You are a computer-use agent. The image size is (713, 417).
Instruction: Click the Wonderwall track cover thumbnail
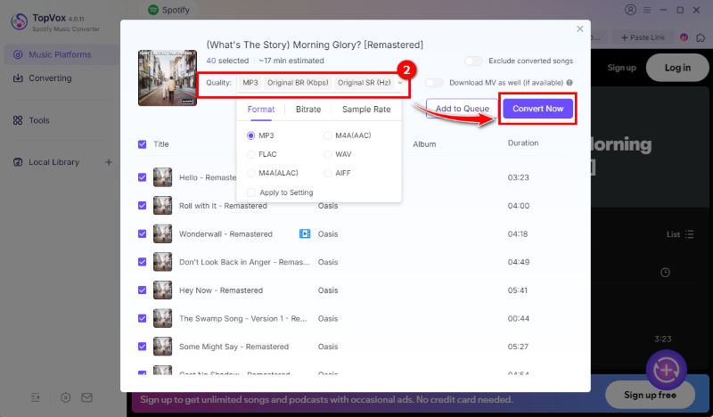163,233
